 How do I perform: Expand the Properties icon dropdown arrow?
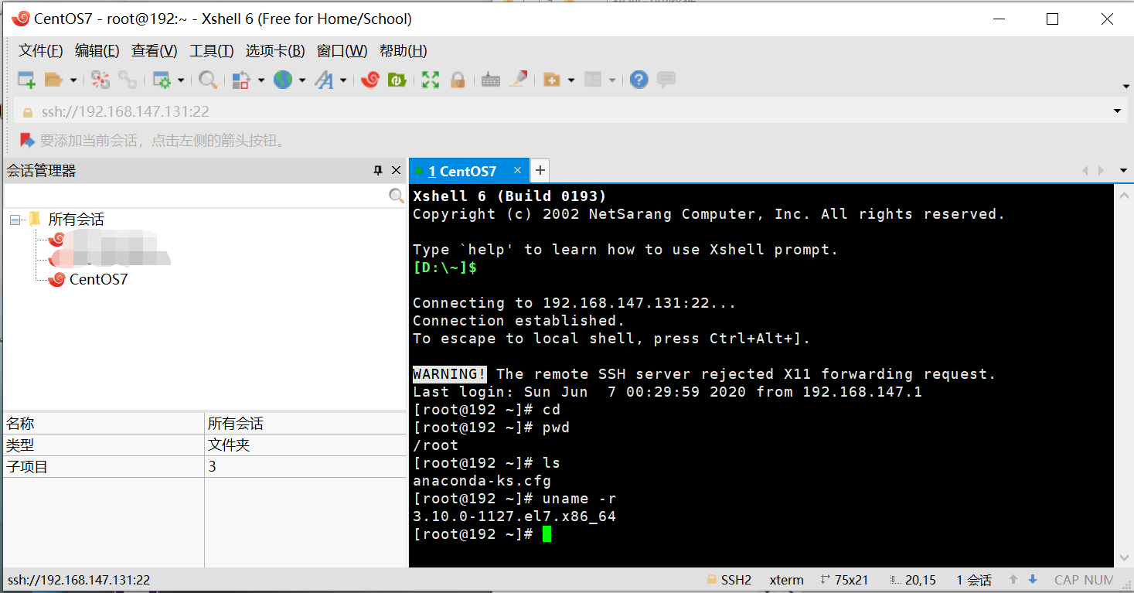(181, 80)
